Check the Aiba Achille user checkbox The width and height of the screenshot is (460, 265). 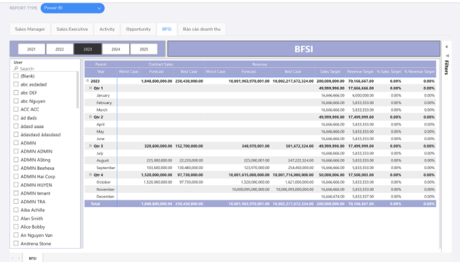pyautogui.click(x=16, y=210)
